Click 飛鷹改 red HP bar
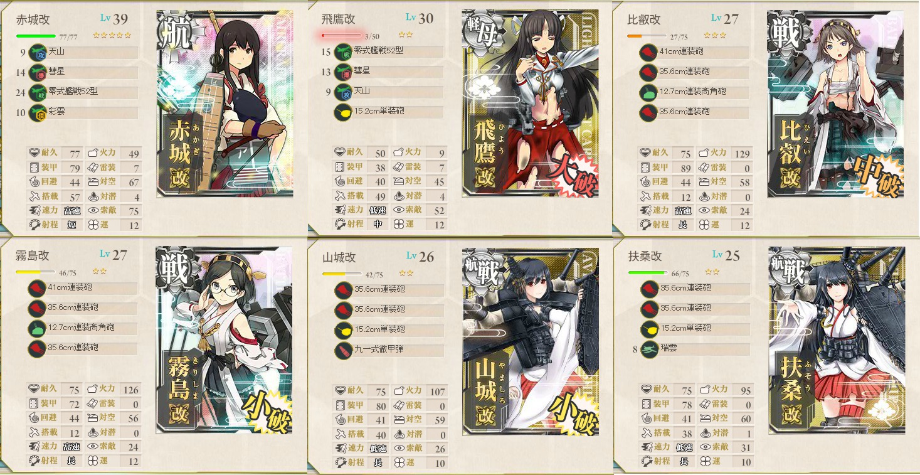 [342, 36]
